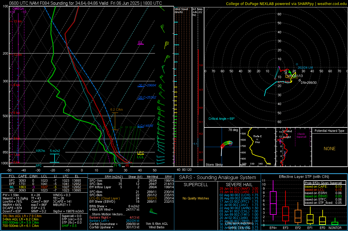Select the '19 Jun 94 00Z (JAN)' hail analogue
The height and width of the screenshot is (231, 348).
[239, 192]
